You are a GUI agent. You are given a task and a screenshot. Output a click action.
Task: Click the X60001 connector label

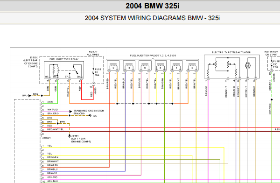[46, 138]
